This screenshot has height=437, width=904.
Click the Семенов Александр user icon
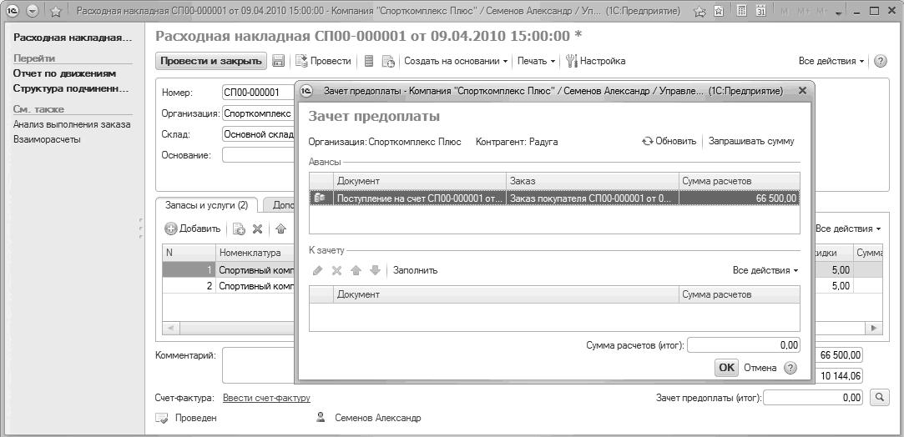[321, 418]
